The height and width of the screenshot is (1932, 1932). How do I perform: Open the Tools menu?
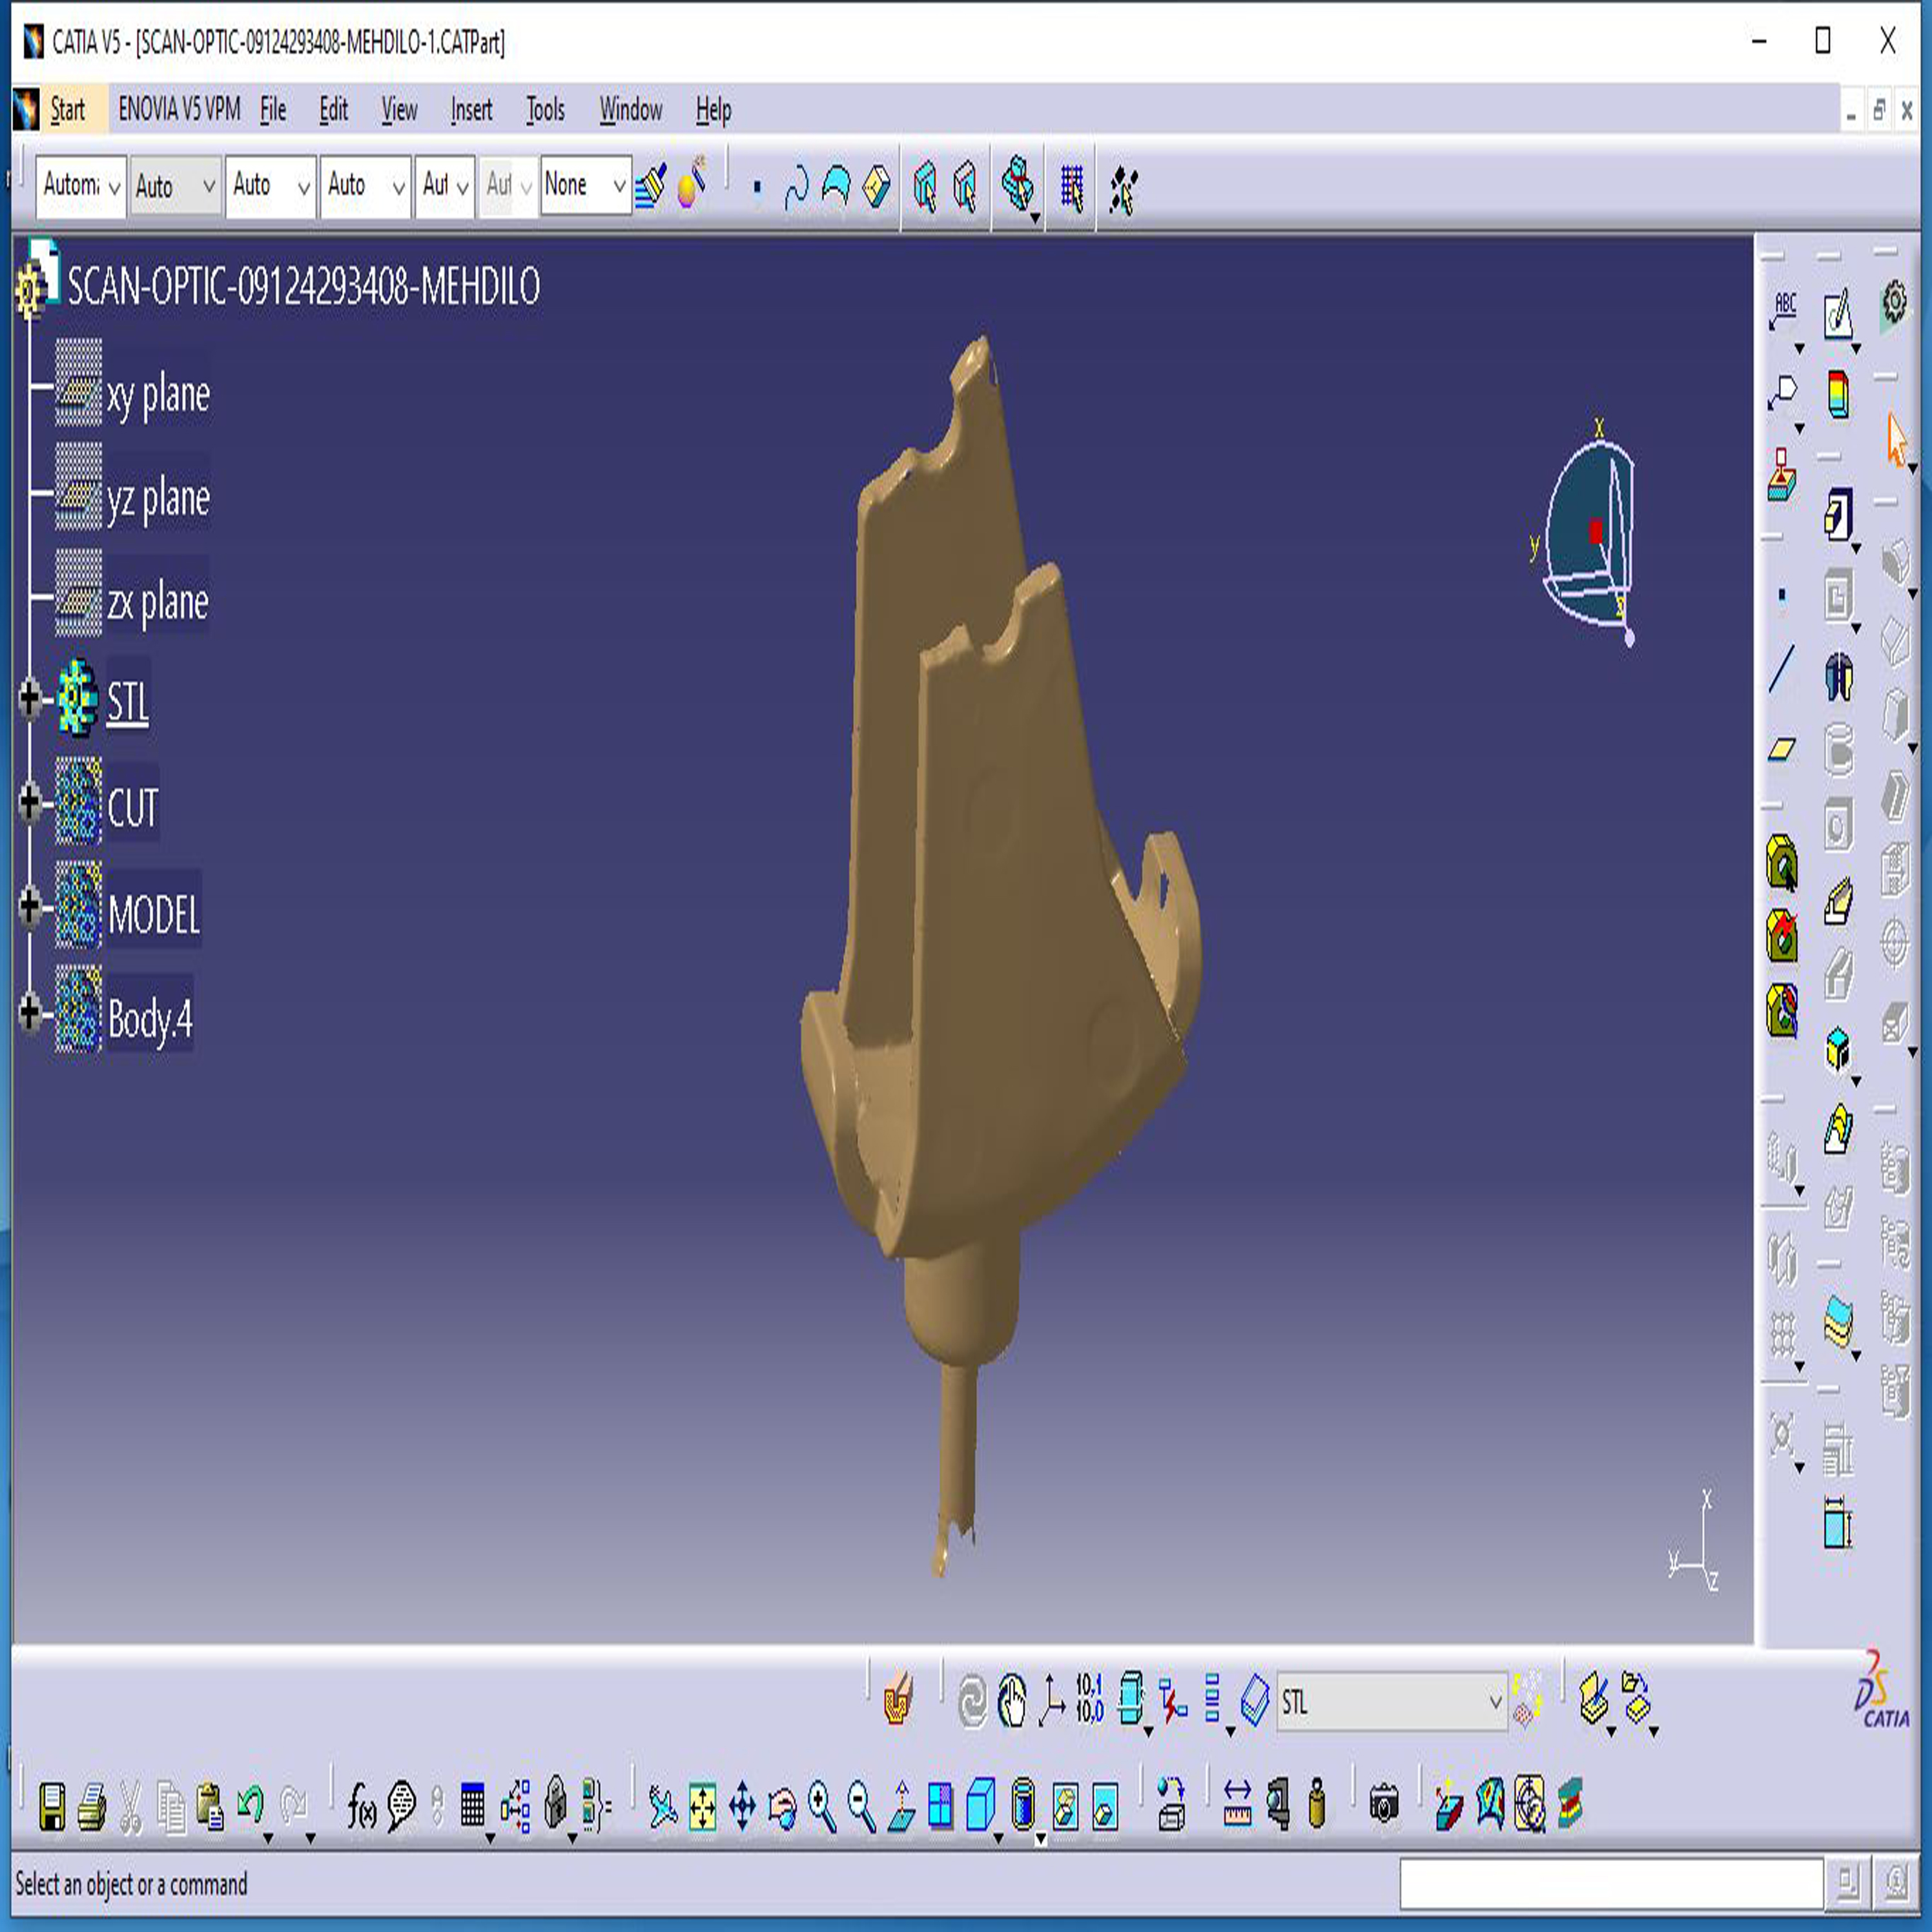click(x=545, y=109)
